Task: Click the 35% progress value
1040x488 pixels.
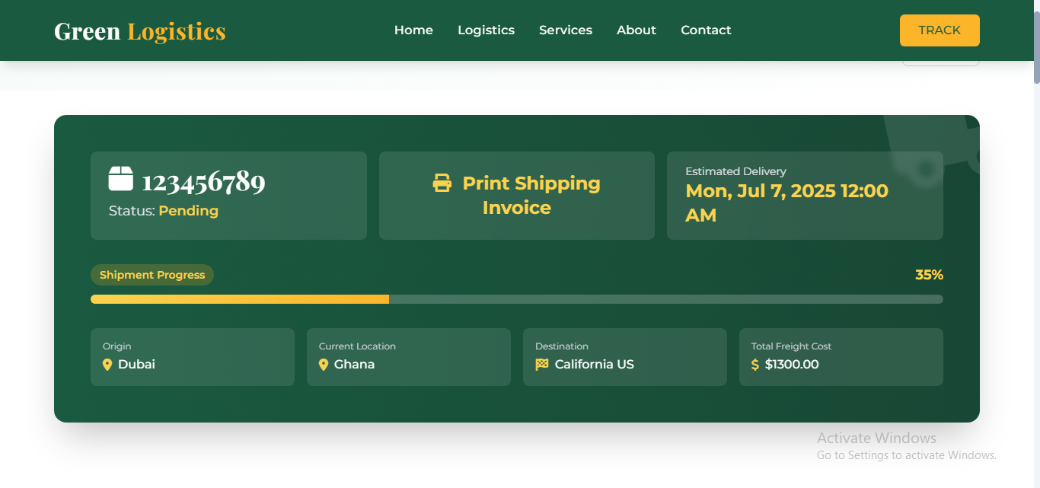Action: pyautogui.click(x=929, y=275)
